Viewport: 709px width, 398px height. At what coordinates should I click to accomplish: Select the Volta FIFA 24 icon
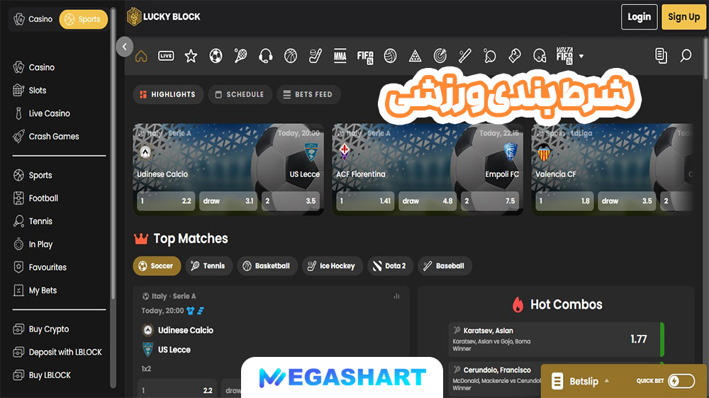[564, 56]
